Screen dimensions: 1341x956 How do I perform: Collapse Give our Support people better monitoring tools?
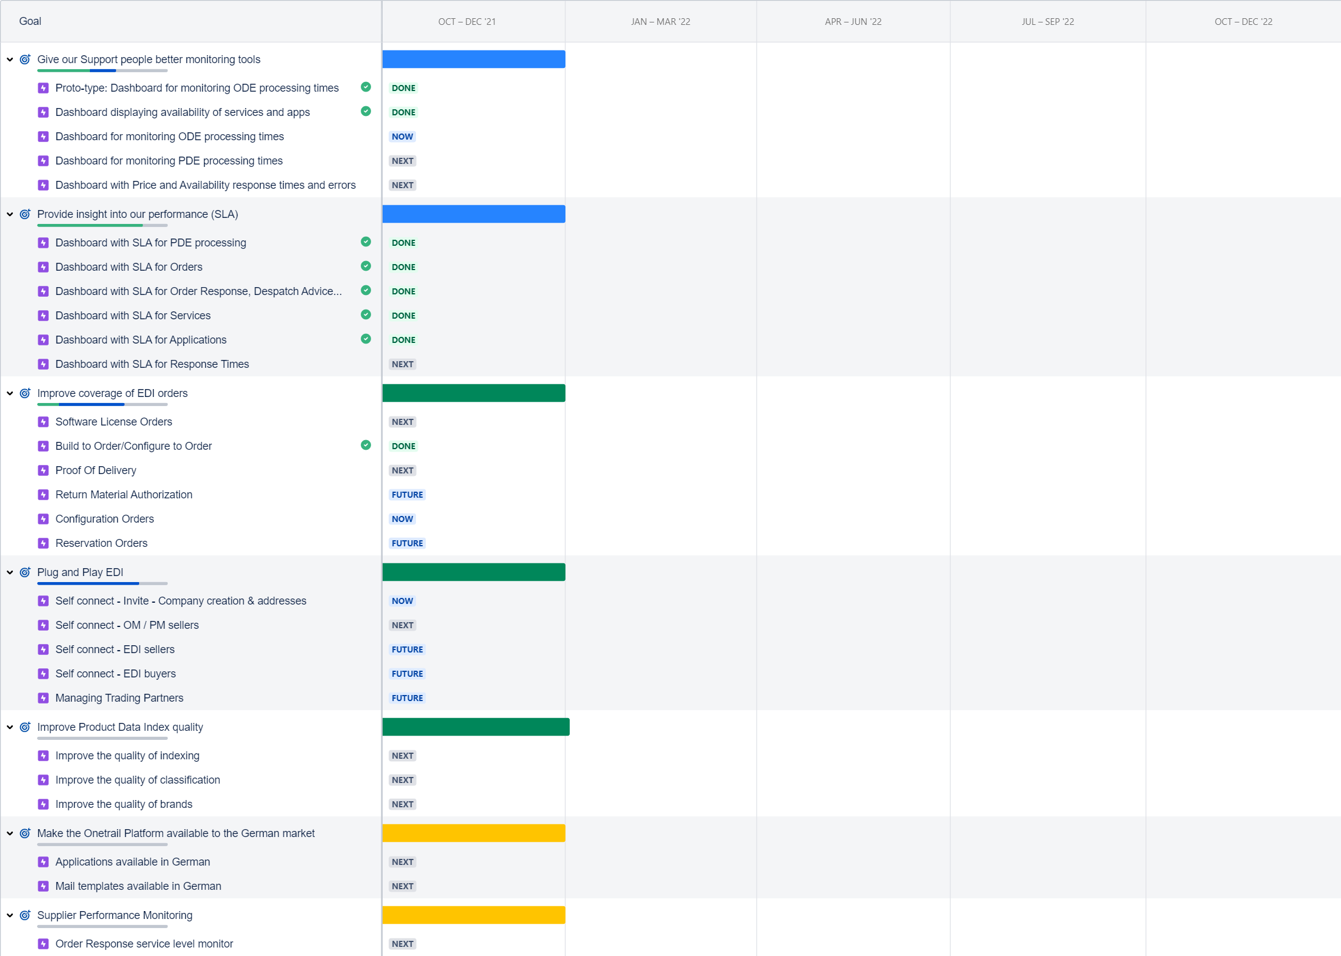10,59
